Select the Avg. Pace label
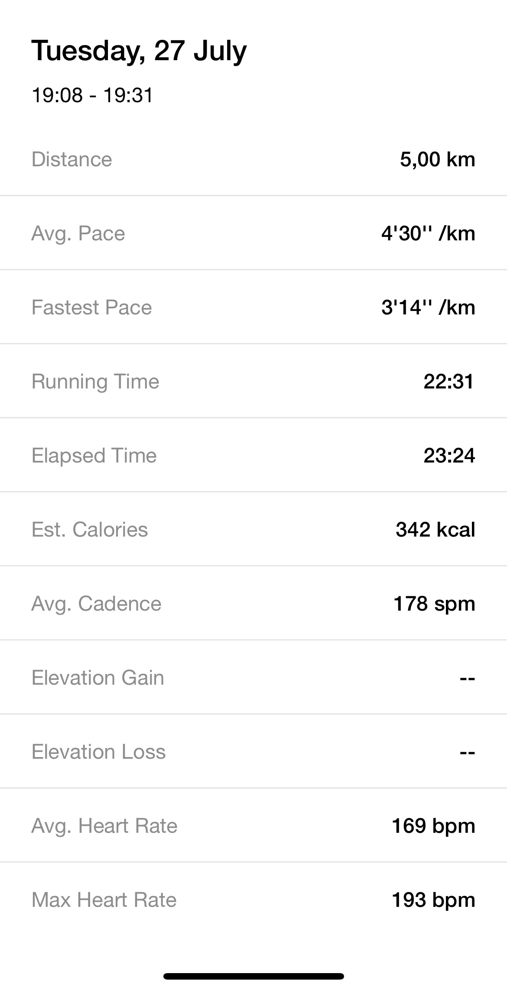The height and width of the screenshot is (990, 507). (78, 233)
